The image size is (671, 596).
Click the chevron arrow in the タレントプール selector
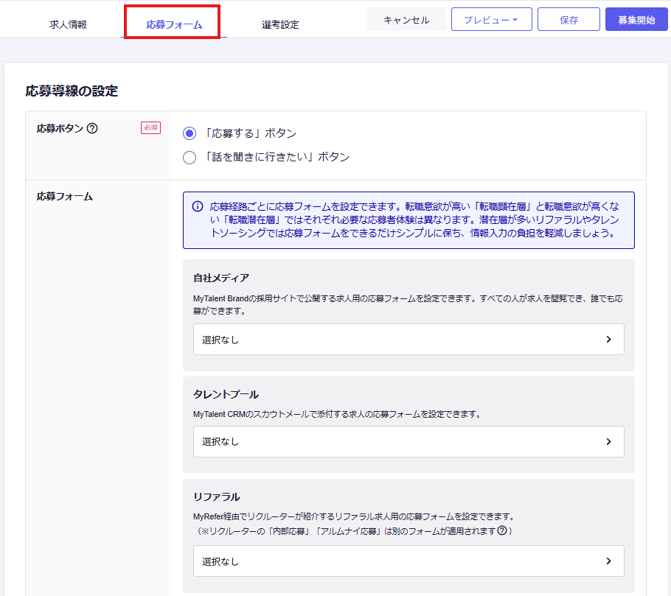(x=608, y=442)
